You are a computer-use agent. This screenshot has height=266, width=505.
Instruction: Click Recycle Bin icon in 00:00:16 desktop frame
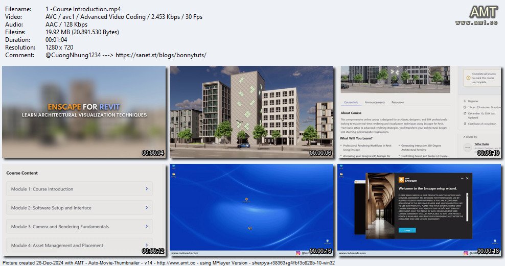click(x=328, y=241)
